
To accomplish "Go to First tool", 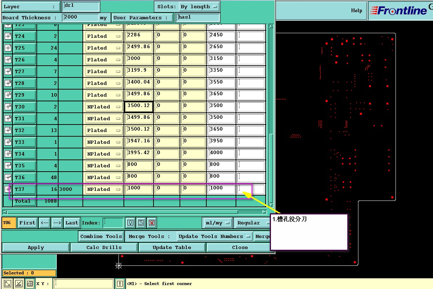I will coord(27,223).
